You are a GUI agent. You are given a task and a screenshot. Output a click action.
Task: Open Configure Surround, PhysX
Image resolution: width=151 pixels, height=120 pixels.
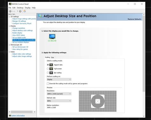22,23
